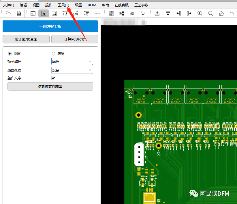The width and height of the screenshot is (237, 204).
Task: Open a file with the folder icon
Action: (x=8, y=13)
